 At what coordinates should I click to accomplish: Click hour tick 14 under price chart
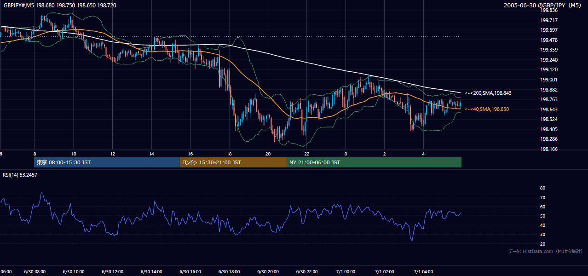pos(152,154)
